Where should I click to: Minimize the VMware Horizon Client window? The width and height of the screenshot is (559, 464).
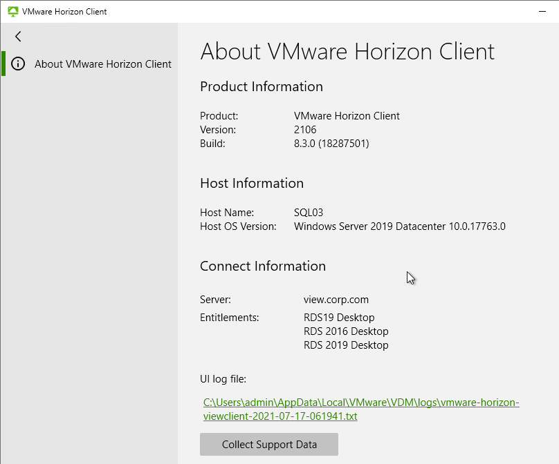pos(542,11)
